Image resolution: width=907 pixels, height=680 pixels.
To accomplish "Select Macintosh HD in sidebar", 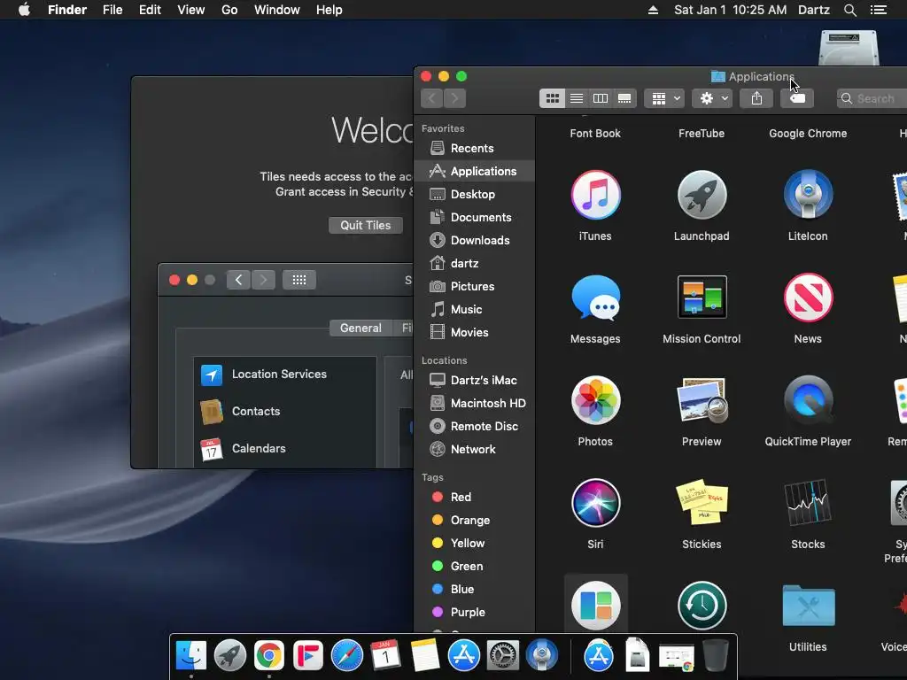I will [475, 403].
